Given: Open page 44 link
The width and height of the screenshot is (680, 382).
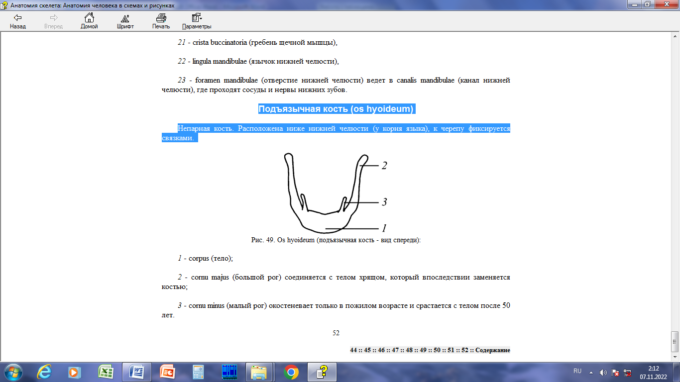Looking at the screenshot, I should [x=353, y=350].
